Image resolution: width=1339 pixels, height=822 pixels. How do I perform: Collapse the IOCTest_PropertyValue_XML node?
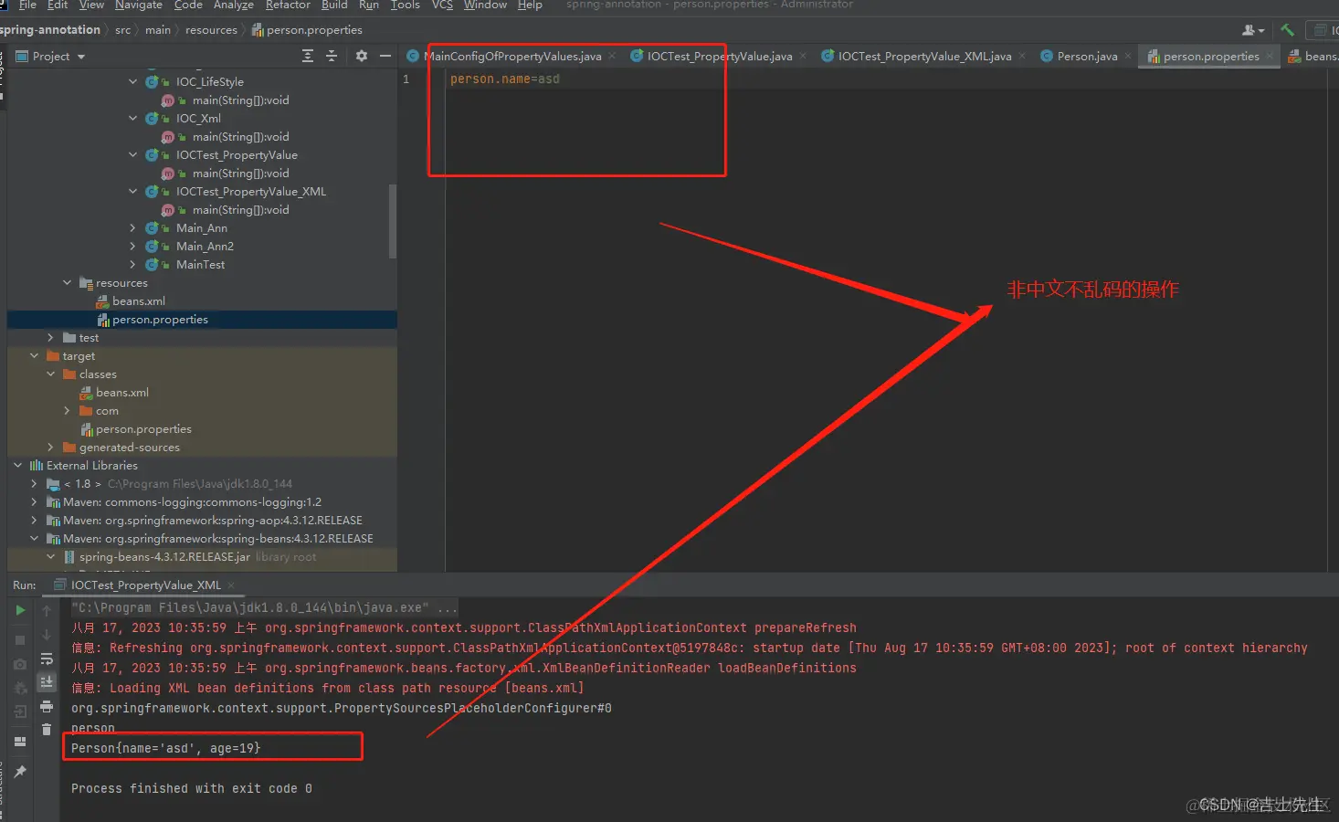[x=132, y=192]
